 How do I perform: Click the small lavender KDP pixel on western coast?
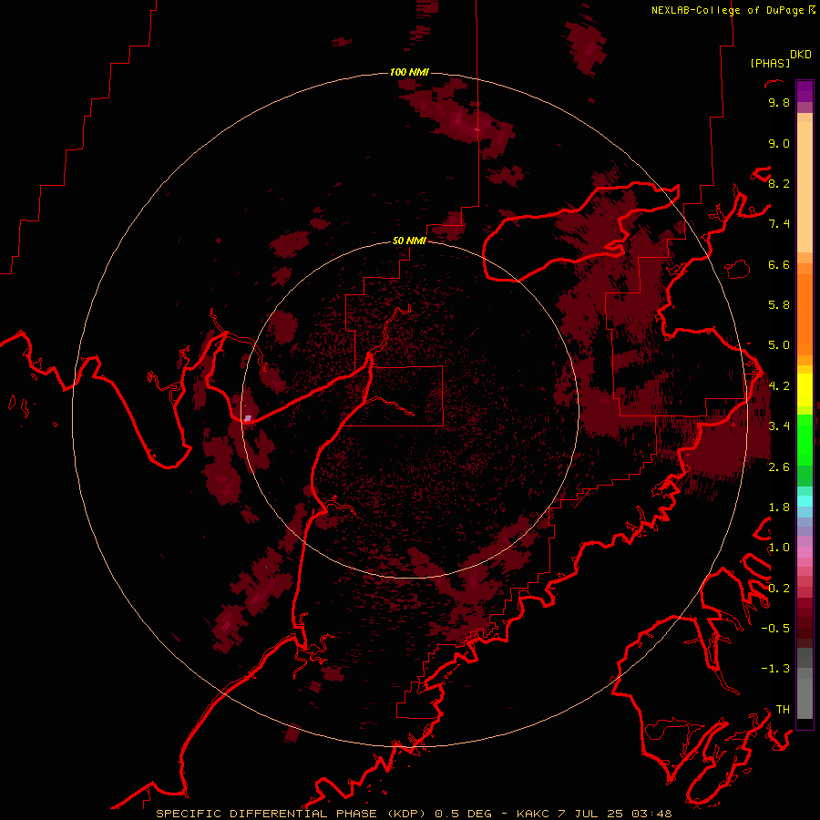pos(248,418)
